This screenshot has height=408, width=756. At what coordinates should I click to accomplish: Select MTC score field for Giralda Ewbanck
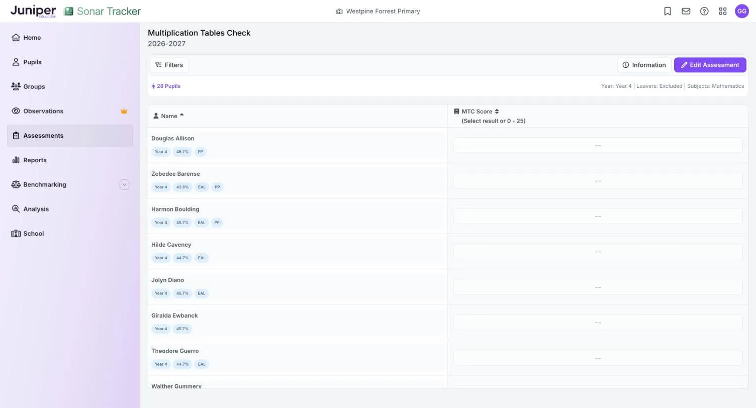[x=598, y=323]
